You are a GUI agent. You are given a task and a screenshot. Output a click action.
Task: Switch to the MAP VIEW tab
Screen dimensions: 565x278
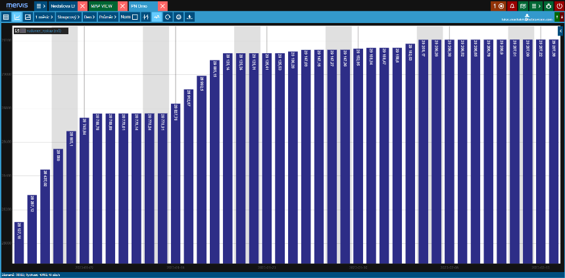click(x=101, y=5)
